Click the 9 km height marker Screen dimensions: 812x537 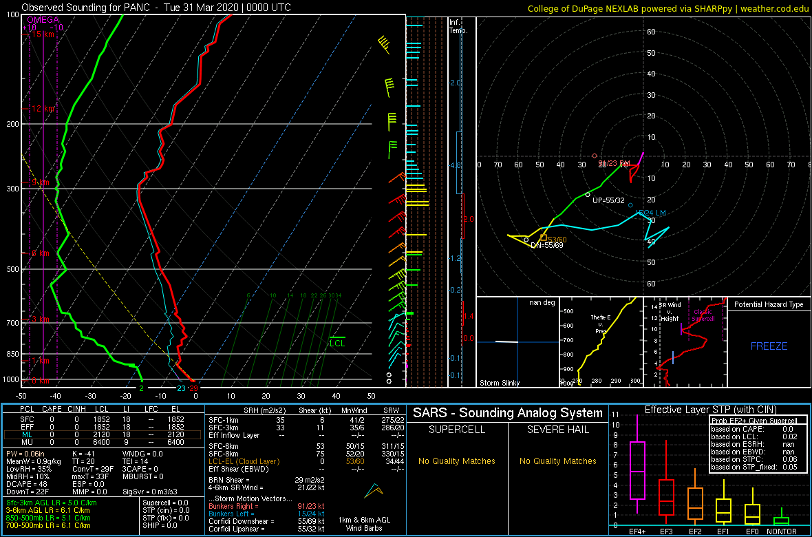tap(41, 182)
